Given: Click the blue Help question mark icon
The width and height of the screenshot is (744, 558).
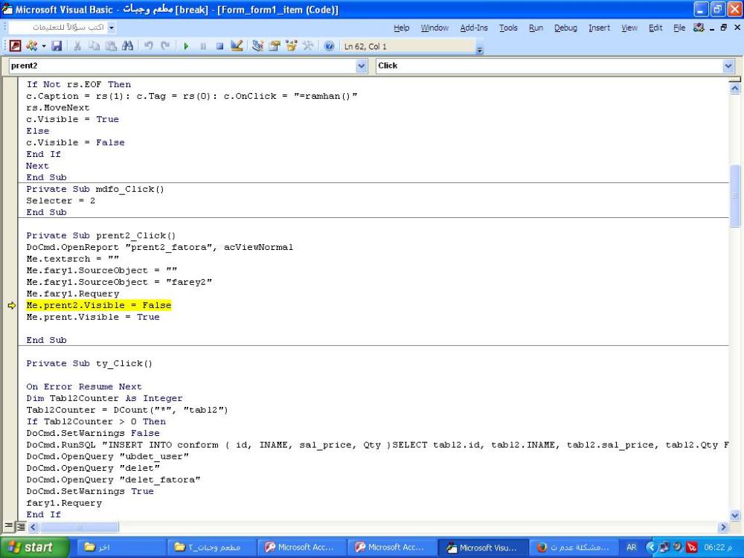Looking at the screenshot, I should (329, 46).
